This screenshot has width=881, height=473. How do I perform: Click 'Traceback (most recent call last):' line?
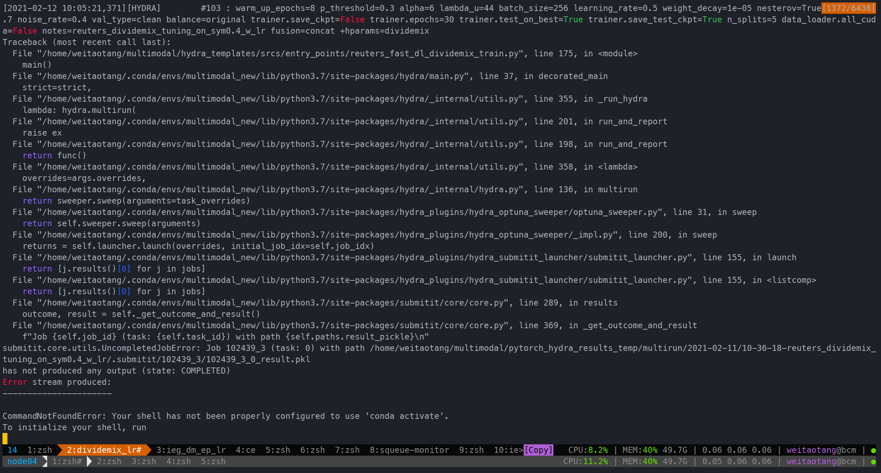87,42
